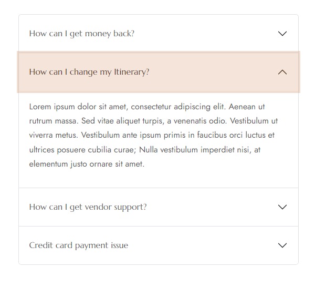Expand "How can I get money back?" section
Viewport: 315px width, 288px height.
[159, 34]
